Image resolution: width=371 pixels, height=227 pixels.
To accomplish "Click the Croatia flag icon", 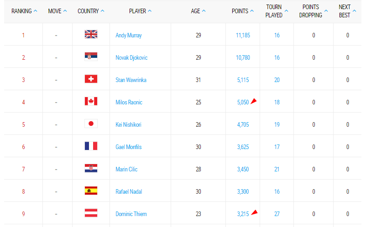I will coord(91,168).
